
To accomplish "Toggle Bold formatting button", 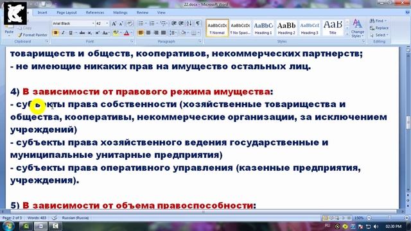I will (56, 33).
